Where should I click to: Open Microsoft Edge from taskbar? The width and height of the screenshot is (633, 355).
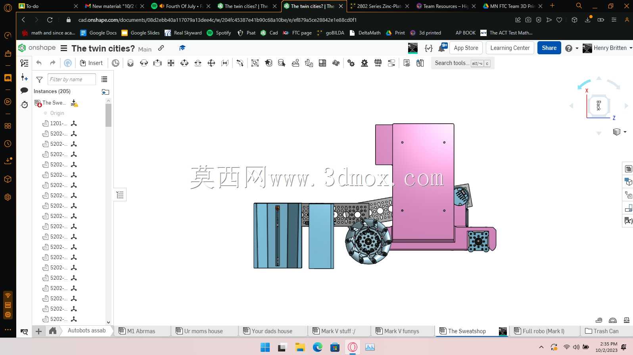[317, 347]
